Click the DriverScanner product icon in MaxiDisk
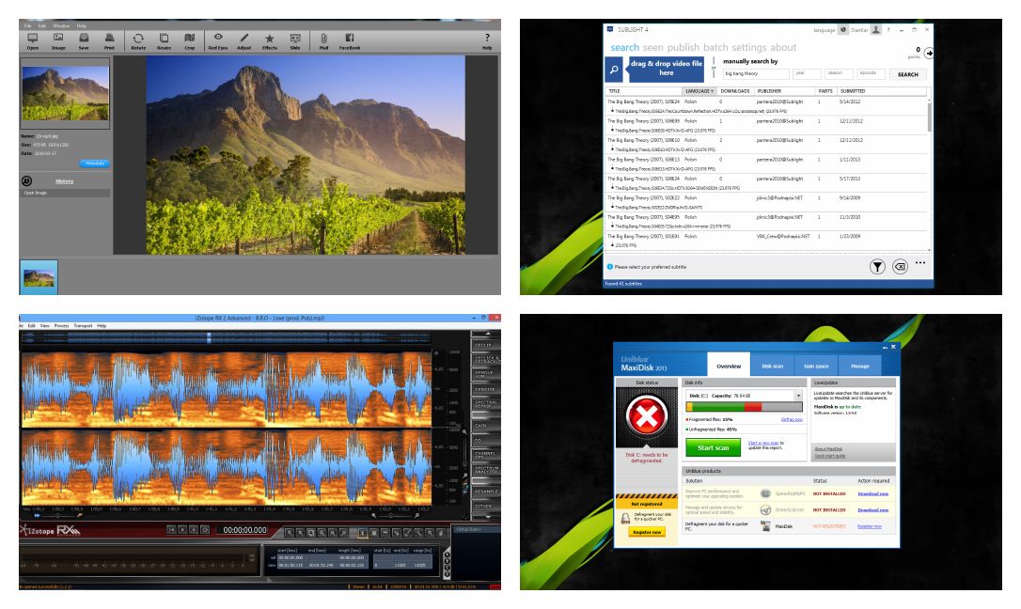 (x=765, y=510)
